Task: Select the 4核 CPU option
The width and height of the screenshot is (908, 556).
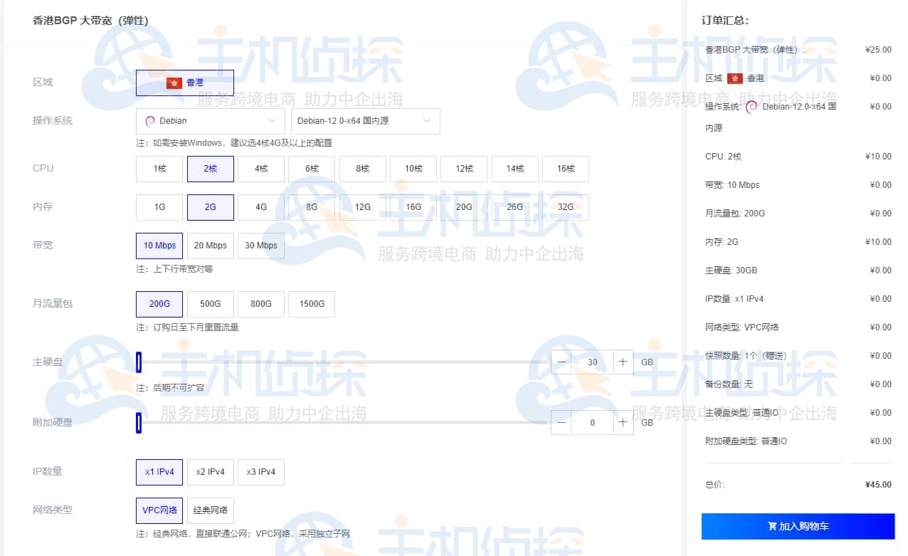Action: 261,169
